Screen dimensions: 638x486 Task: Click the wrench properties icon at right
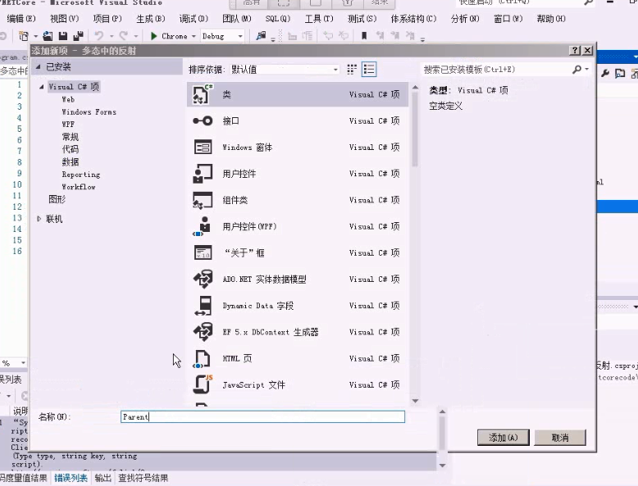[605, 73]
